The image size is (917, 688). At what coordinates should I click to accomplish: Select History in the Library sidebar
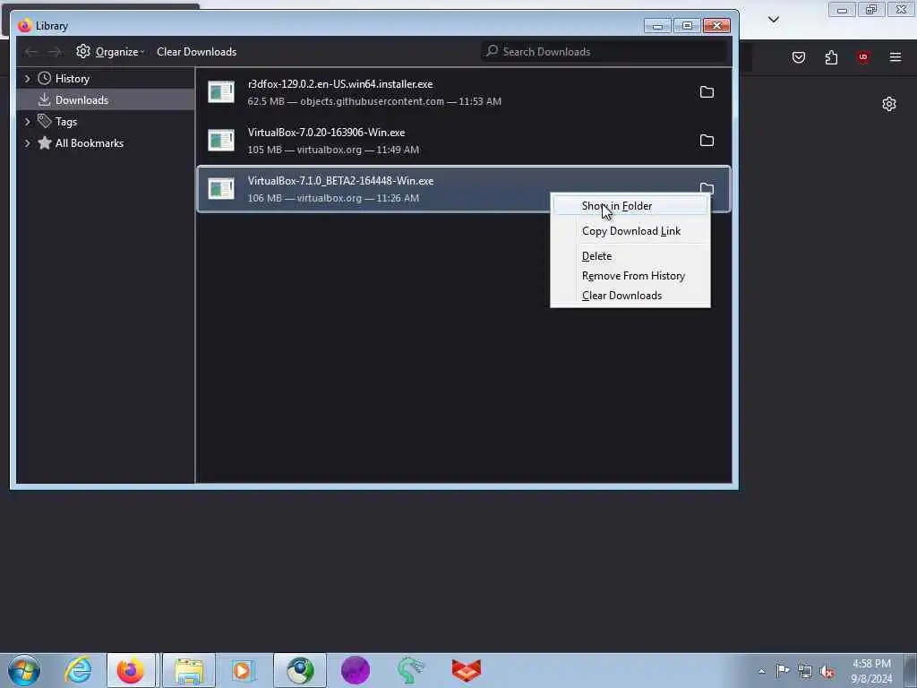click(72, 79)
